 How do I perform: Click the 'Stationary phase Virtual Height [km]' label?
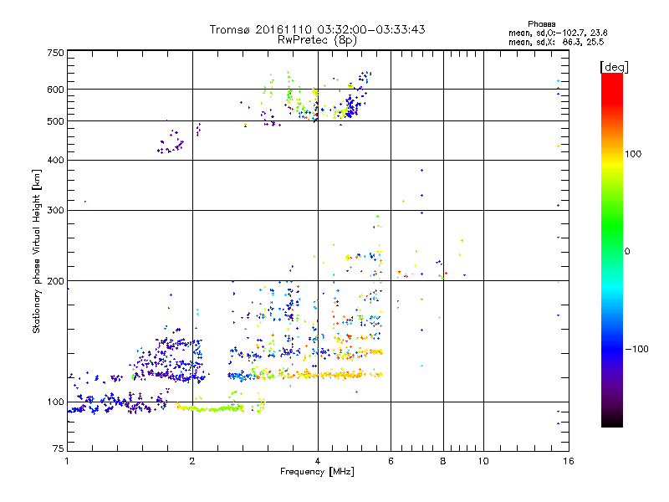coord(37,251)
